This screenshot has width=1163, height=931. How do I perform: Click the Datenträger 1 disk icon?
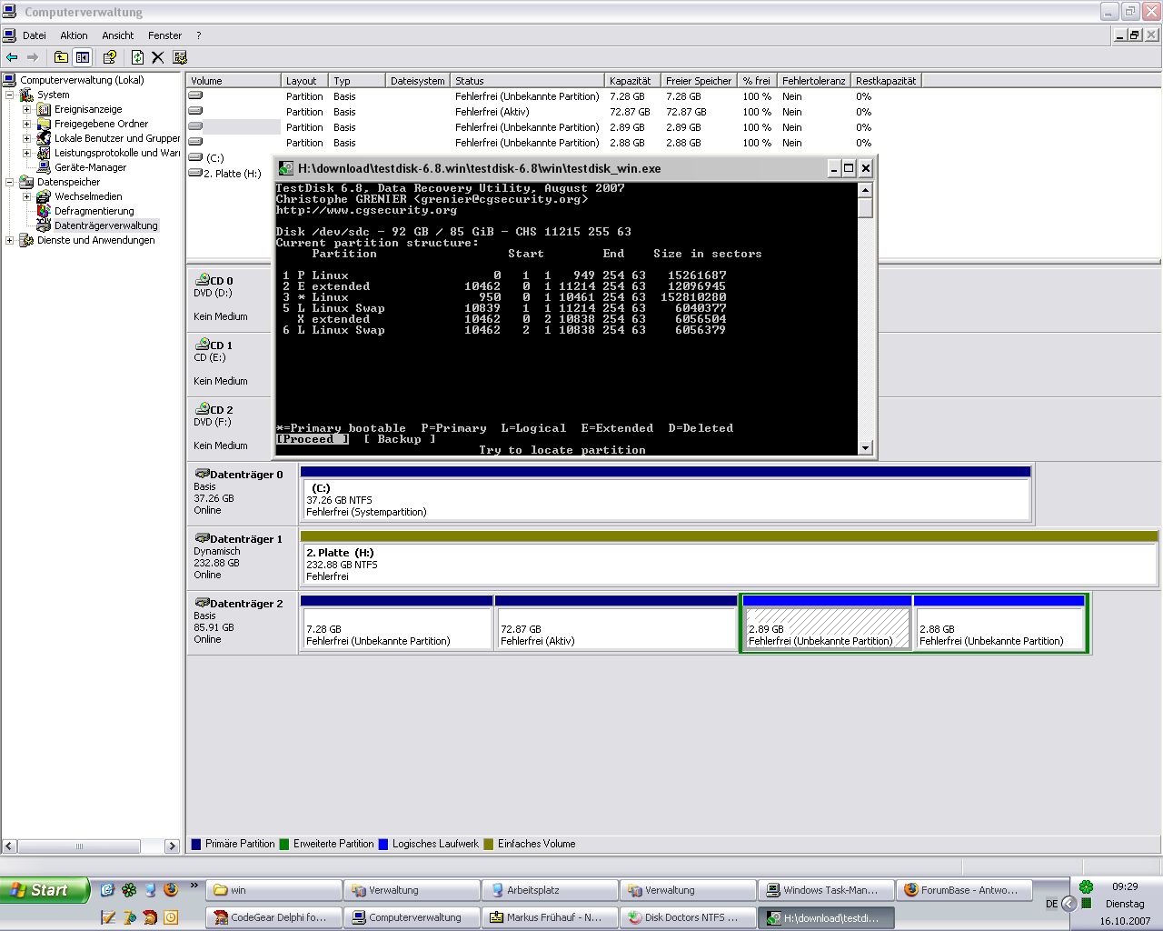pos(202,538)
